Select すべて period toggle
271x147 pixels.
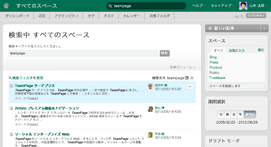point(250,114)
